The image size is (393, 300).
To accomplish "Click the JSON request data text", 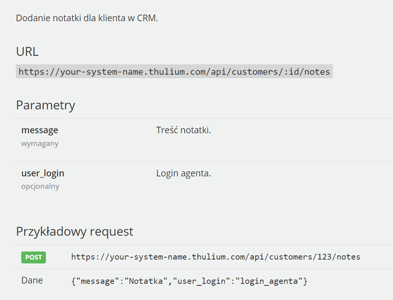I will click(189, 281).
